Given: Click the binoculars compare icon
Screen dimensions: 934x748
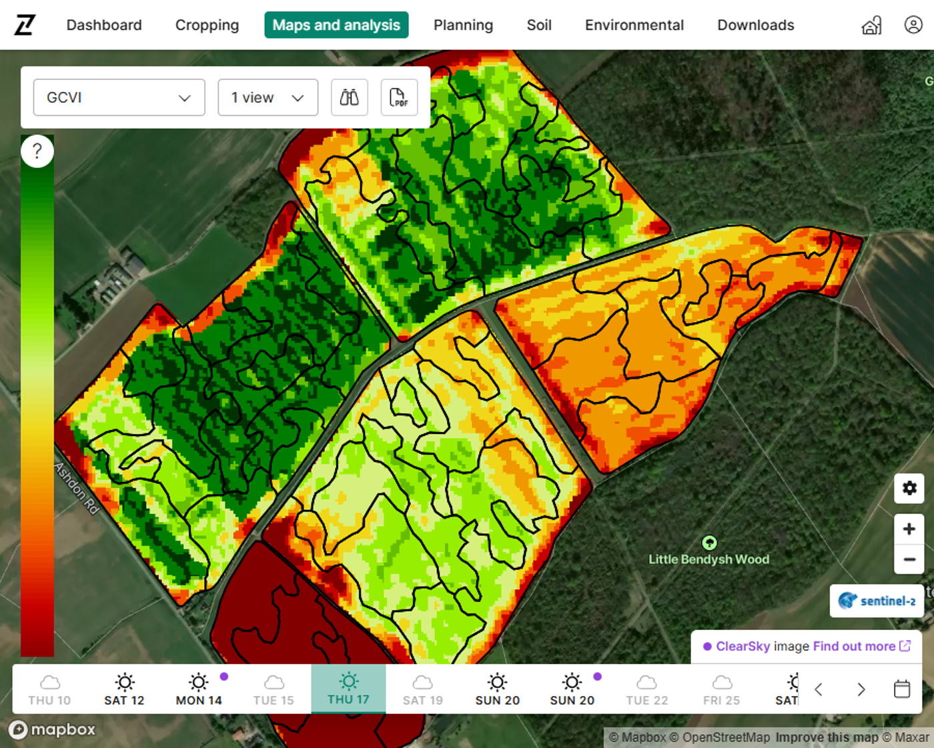Looking at the screenshot, I should tap(349, 97).
